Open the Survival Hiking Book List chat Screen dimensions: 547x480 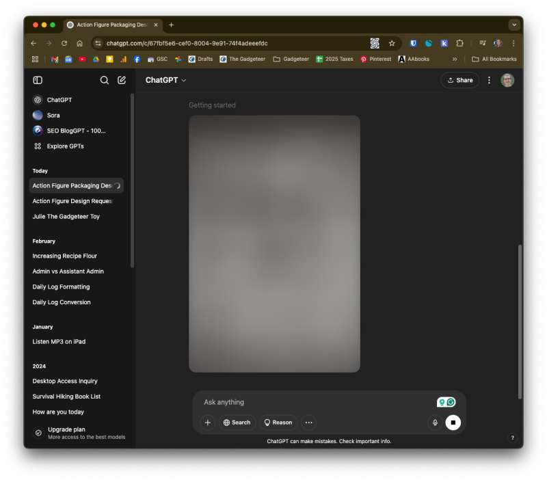[x=66, y=397]
